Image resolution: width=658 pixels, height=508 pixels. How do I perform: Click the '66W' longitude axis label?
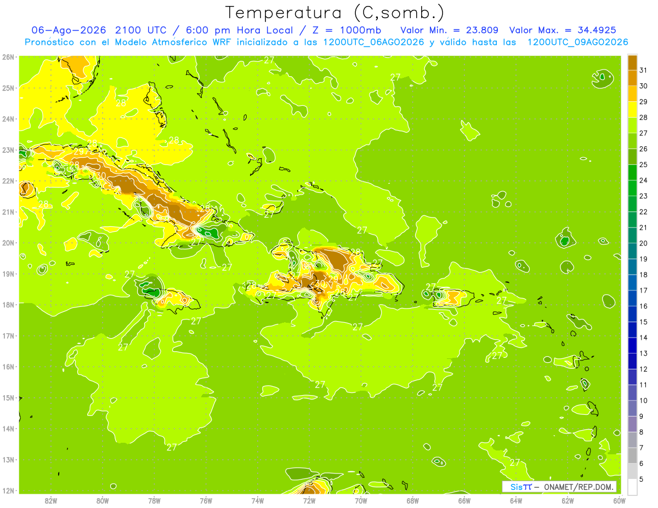tap(464, 501)
